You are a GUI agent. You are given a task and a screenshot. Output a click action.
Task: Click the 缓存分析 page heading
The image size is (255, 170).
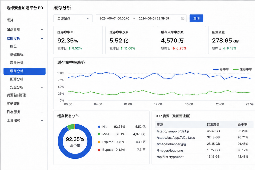coord(62,8)
